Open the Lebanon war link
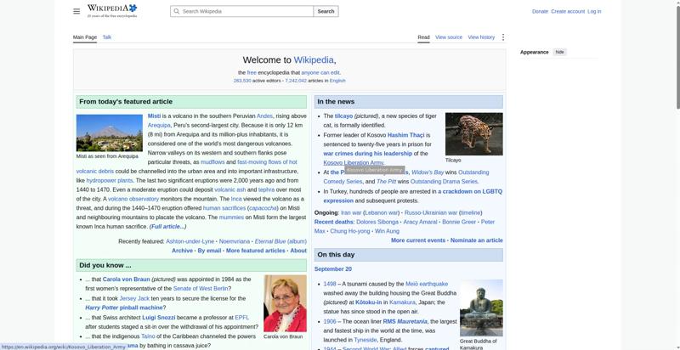 381,212
